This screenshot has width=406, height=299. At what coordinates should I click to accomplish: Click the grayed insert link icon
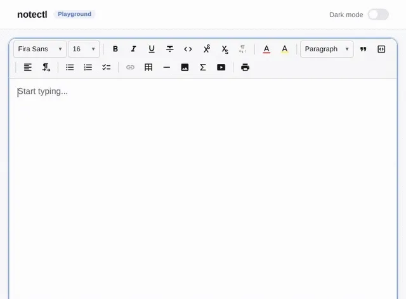(130, 68)
